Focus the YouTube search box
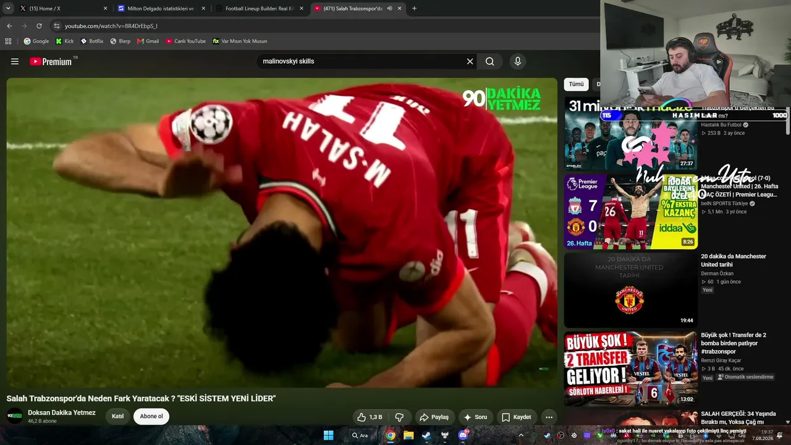 362,61
